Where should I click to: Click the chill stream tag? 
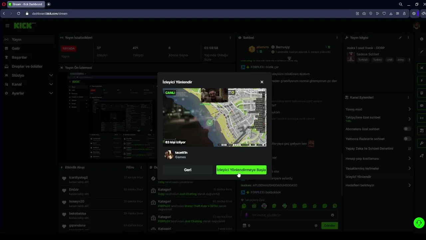(x=390, y=60)
